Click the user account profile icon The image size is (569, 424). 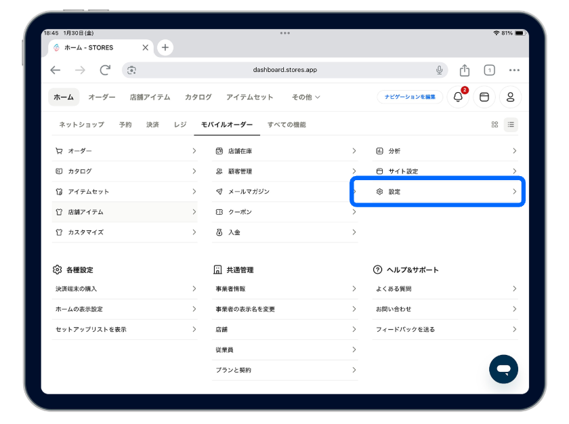tap(510, 98)
